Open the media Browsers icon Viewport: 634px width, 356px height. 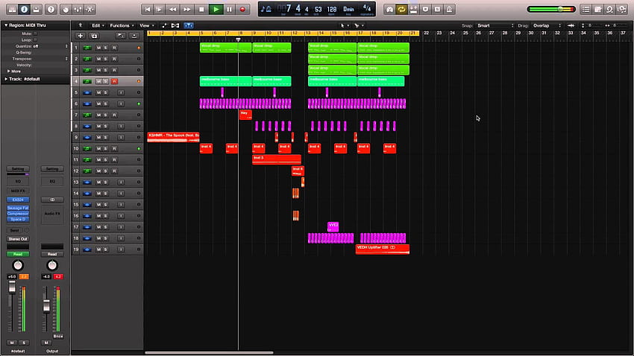click(x=622, y=9)
